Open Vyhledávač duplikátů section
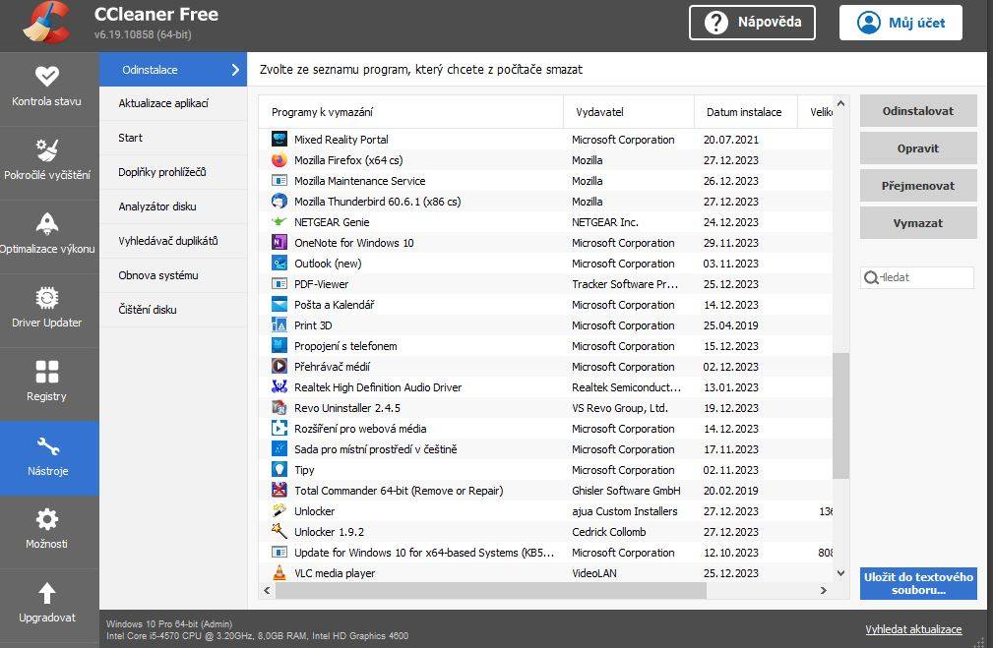 173,241
